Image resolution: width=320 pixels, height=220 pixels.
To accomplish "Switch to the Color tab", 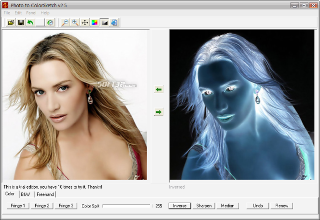I will point(10,193).
